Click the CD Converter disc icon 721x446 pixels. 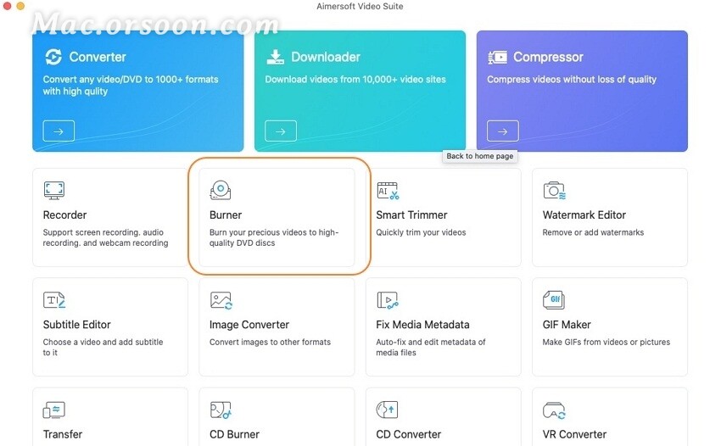[x=387, y=410]
